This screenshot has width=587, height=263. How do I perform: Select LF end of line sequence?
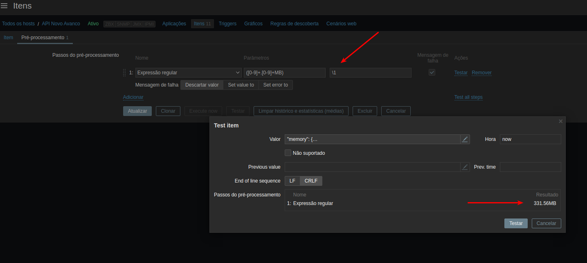tap(292, 181)
